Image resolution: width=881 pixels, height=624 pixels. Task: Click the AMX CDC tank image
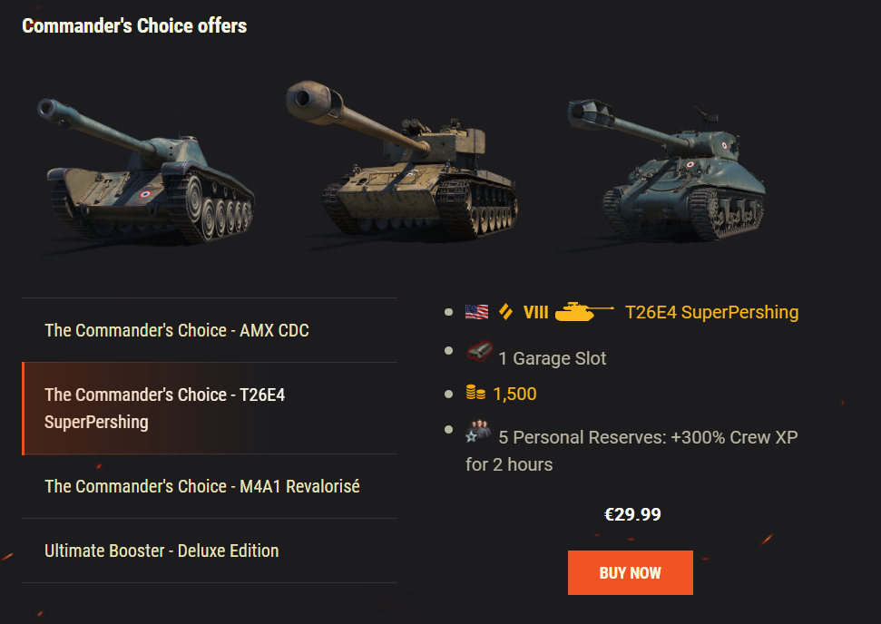[x=145, y=168]
